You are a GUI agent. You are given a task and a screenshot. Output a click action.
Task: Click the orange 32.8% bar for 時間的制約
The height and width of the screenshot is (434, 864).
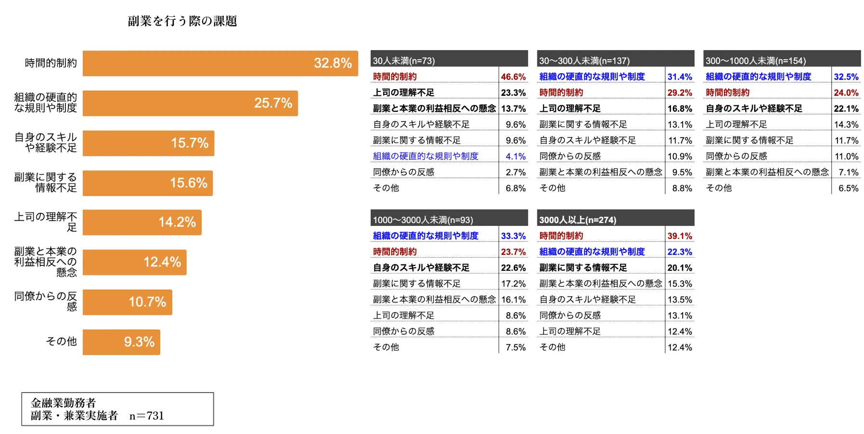pyautogui.click(x=220, y=63)
